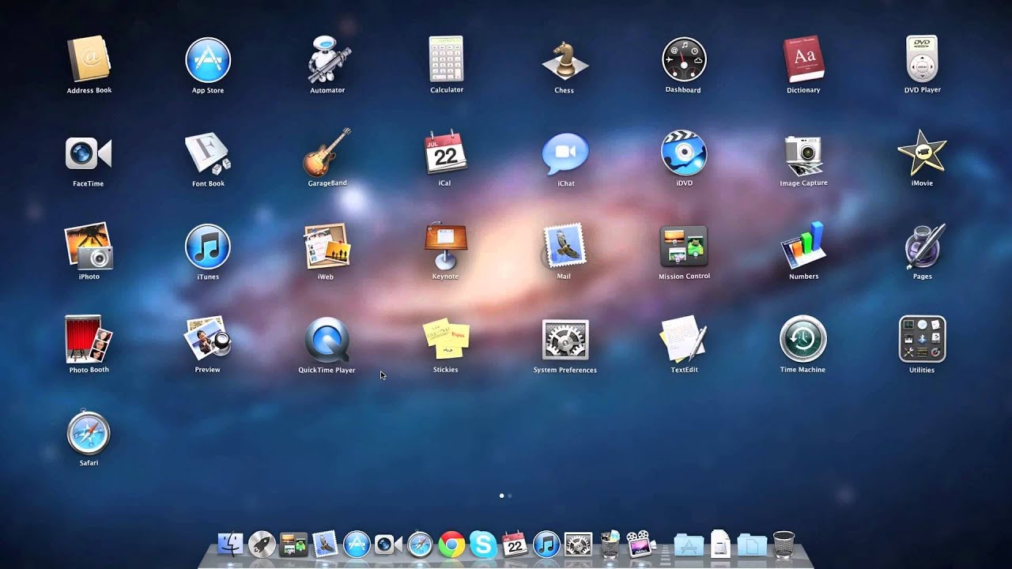Launch Pages
1012x569 pixels.
pos(923,247)
